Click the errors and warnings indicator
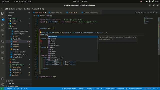 (24, 89)
